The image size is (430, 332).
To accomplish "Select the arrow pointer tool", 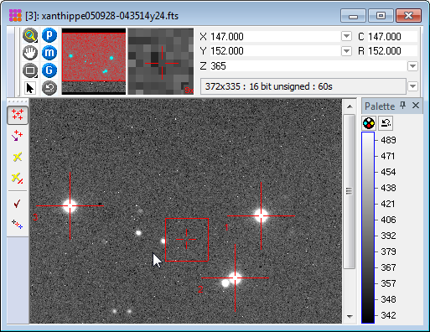I will (x=30, y=88).
